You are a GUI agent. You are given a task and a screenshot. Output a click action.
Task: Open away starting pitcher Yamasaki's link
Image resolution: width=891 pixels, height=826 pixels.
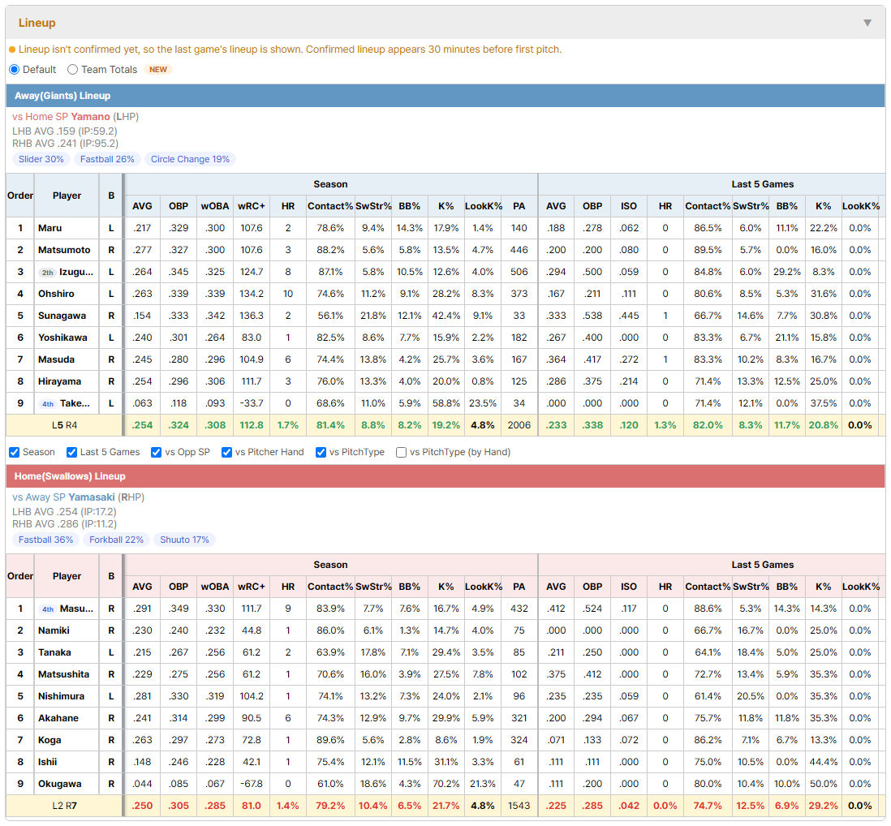(92, 497)
